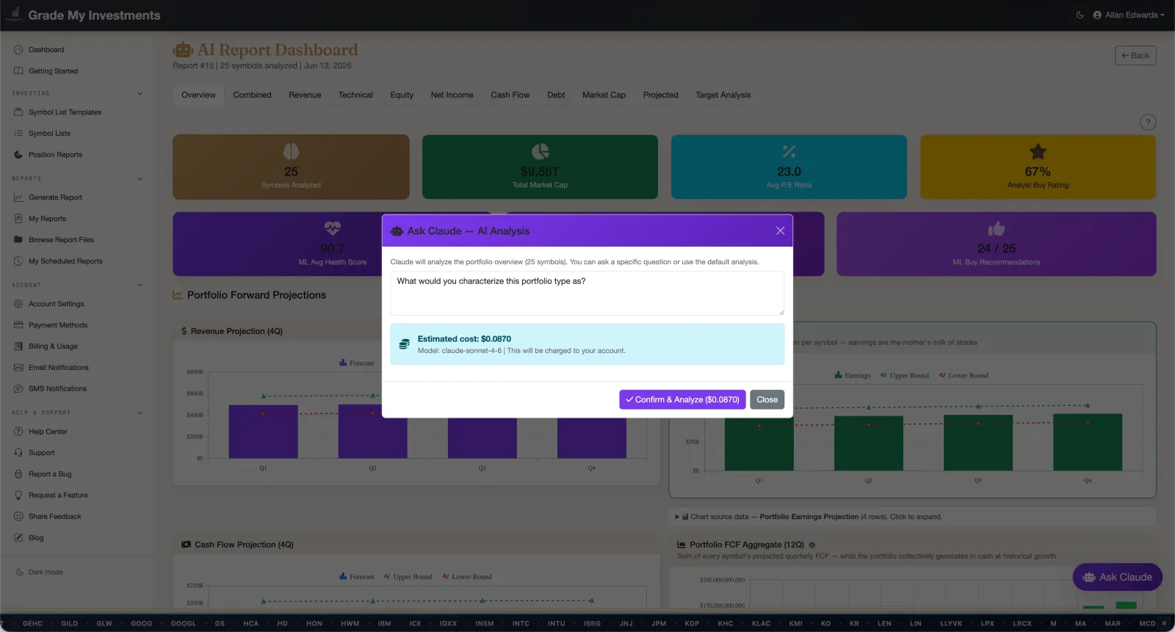Switch to the Overview tab
This screenshot has width=1175, height=632.
pos(198,95)
